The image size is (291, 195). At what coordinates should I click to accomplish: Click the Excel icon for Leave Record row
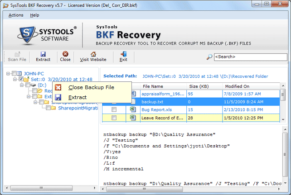click(133, 118)
